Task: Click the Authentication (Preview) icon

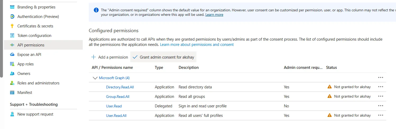Action: [x=12, y=17]
